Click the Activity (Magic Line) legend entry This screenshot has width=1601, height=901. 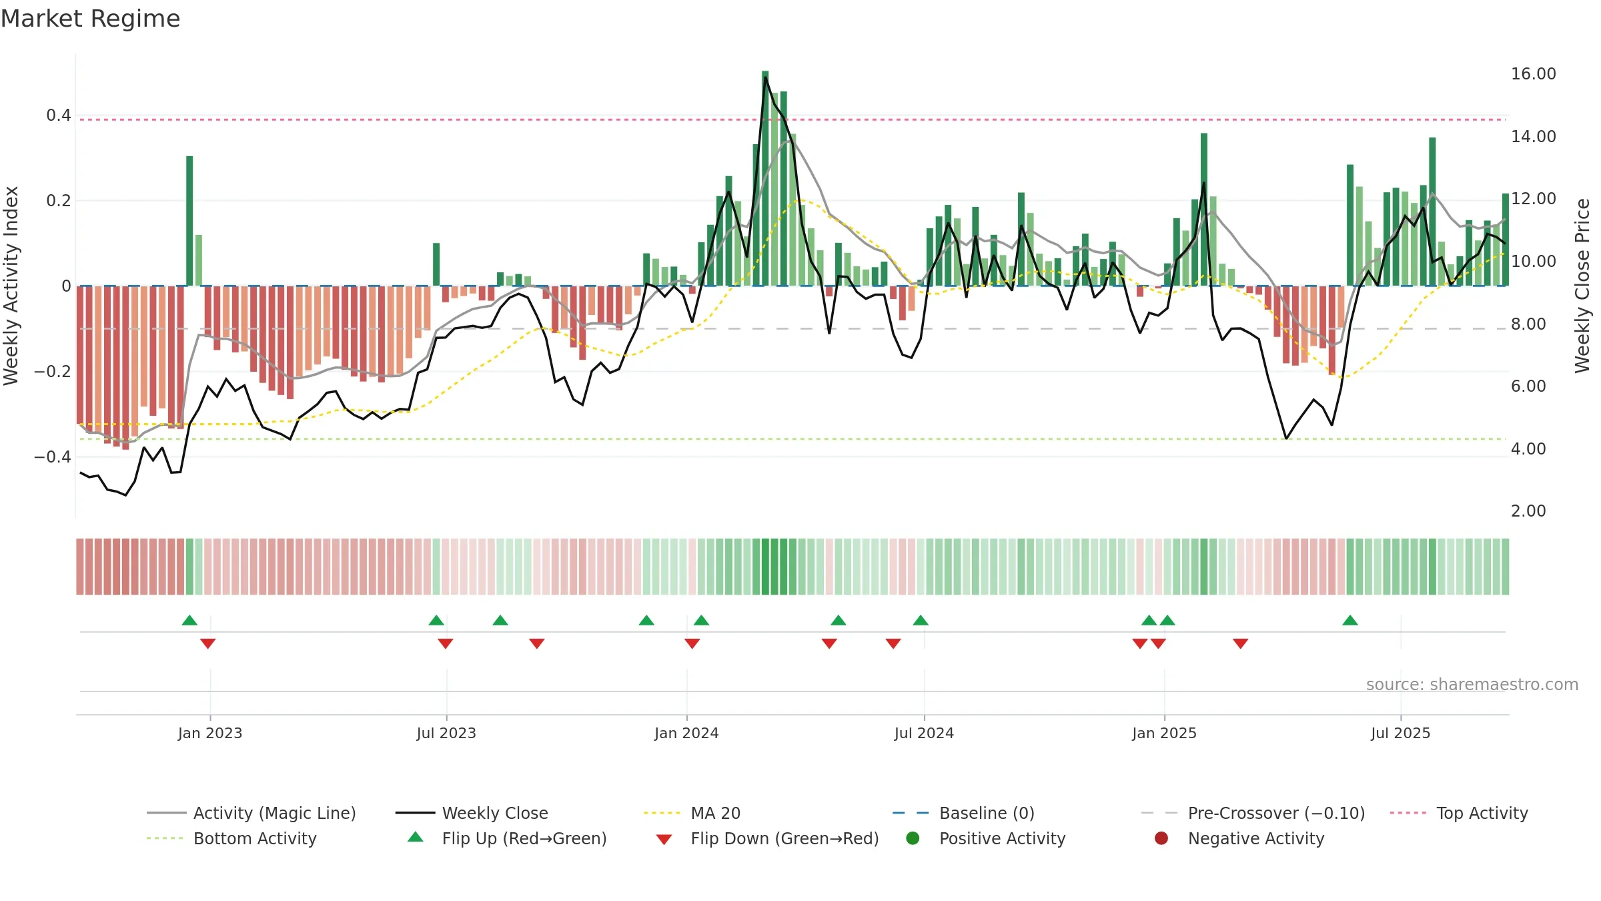(251, 813)
